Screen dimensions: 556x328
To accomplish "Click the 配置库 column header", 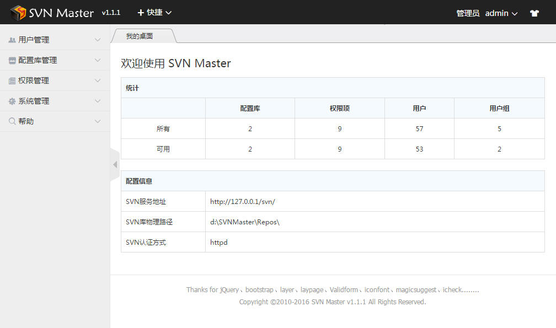I will pos(250,109).
